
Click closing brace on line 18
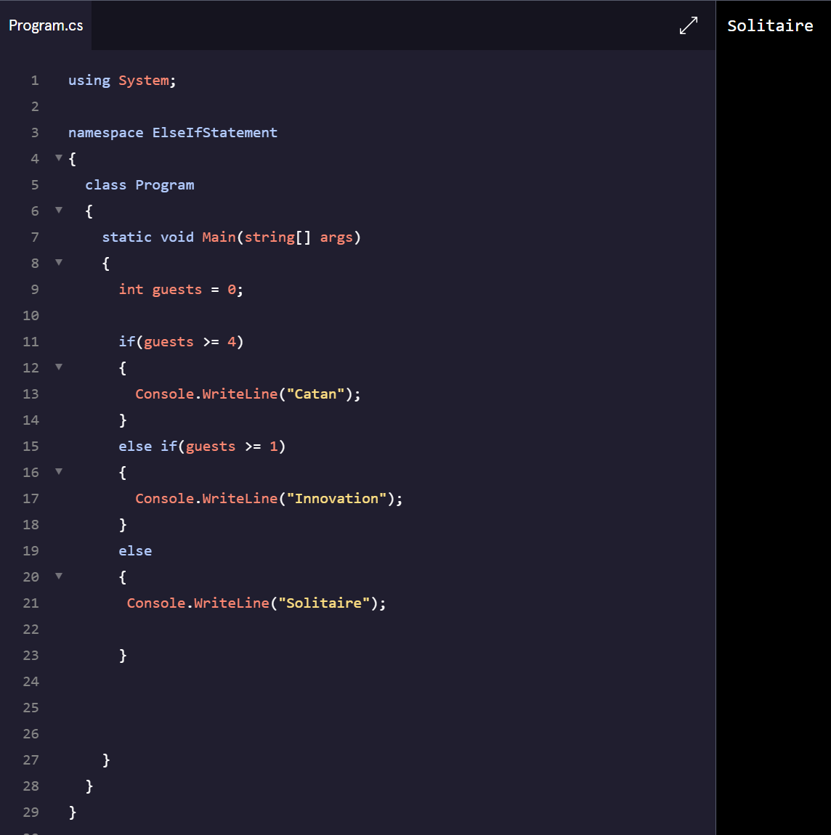click(x=123, y=524)
